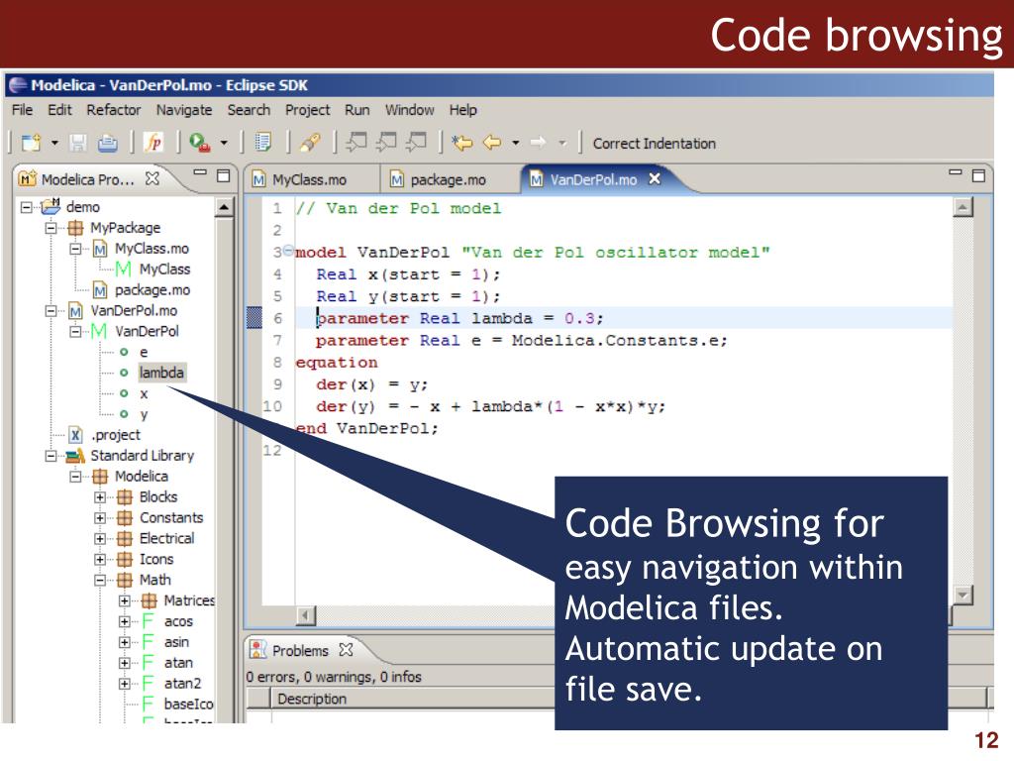1014x761 pixels.
Task: Switch to the package.mo editor tab
Action: coord(448,180)
